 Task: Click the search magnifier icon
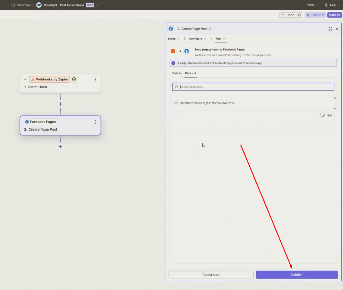[176, 87]
